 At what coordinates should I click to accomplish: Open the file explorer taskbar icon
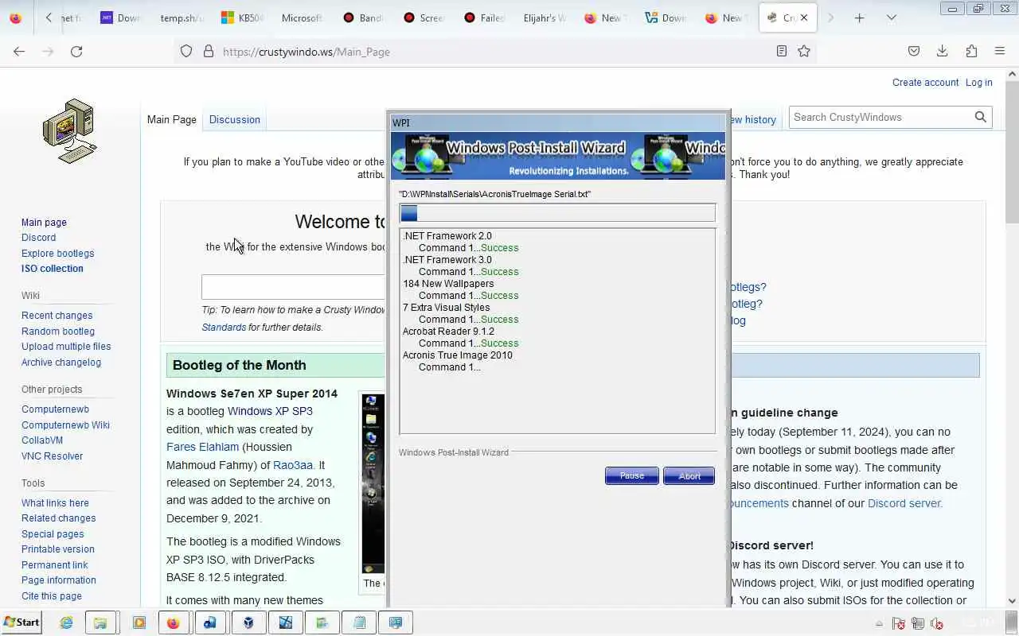click(x=100, y=622)
